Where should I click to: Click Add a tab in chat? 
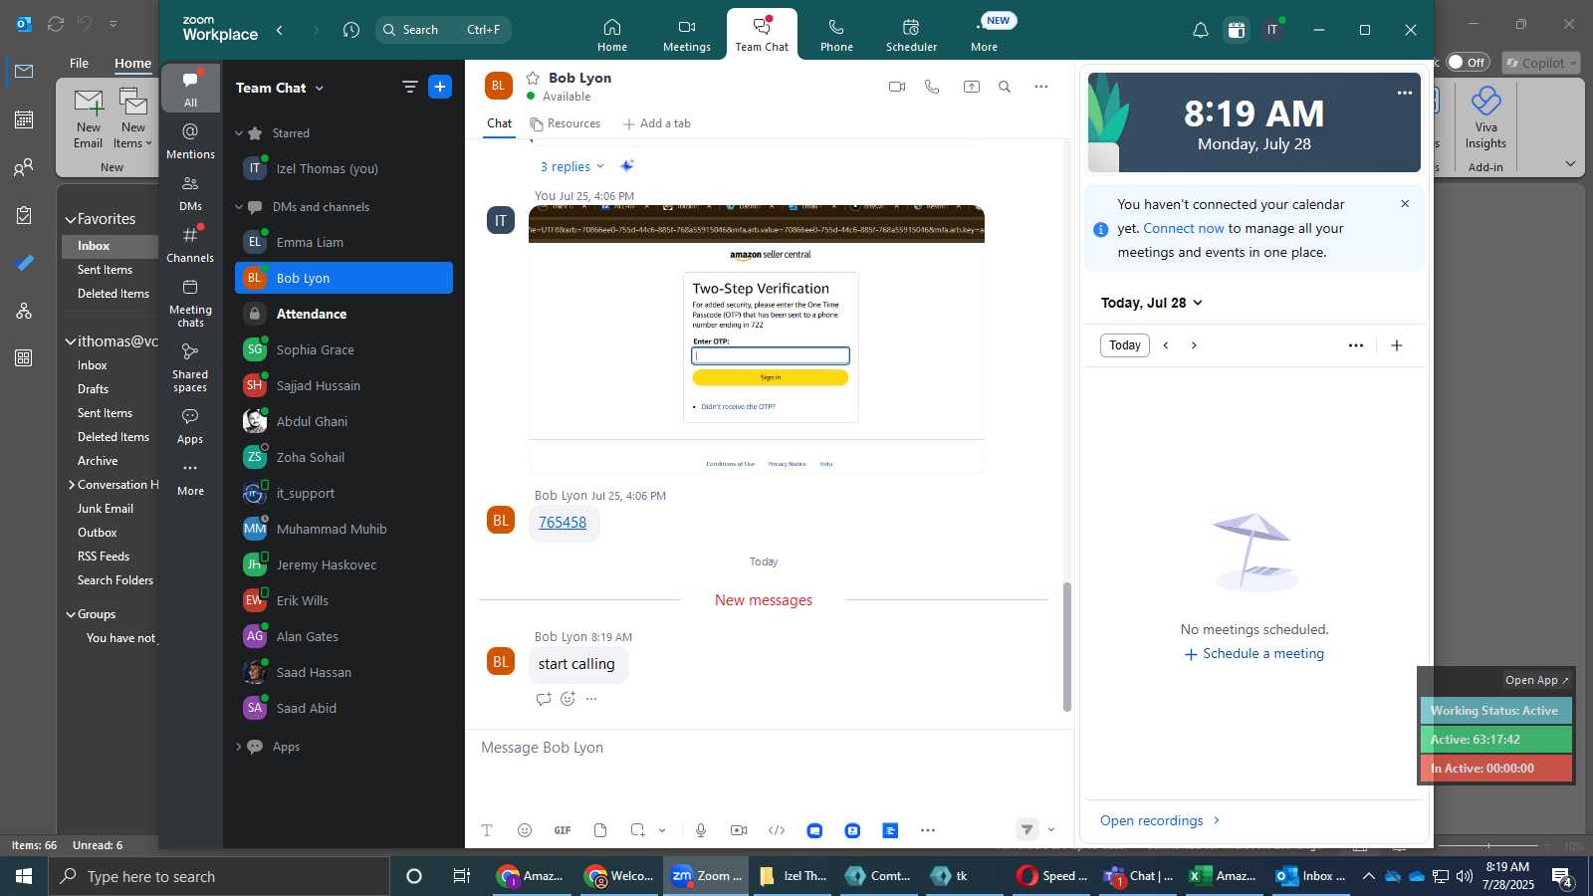pos(656,123)
